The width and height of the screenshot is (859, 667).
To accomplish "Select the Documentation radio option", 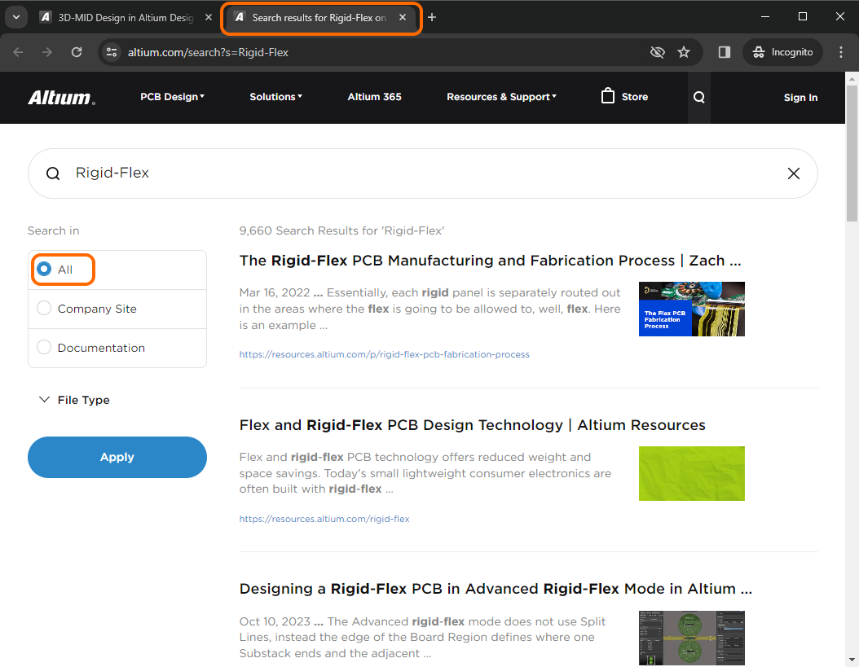I will coord(44,347).
